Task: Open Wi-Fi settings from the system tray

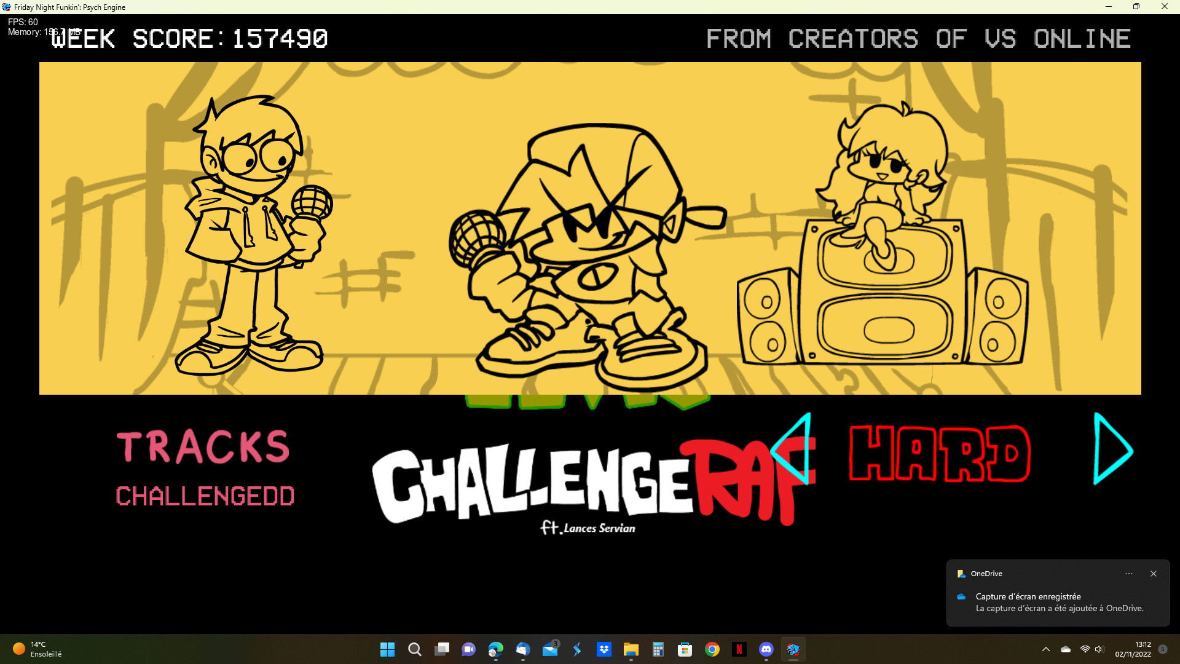Action: coord(1085,650)
